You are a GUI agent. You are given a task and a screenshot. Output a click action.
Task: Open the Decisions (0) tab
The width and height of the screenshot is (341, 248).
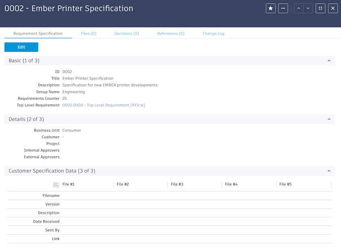pos(127,34)
